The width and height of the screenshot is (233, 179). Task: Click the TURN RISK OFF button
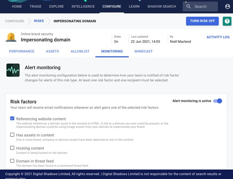(202, 21)
